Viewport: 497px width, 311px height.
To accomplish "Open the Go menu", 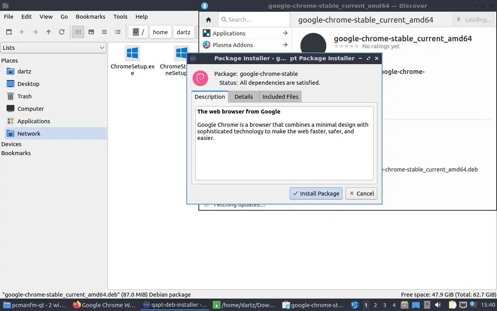I will (64, 16).
